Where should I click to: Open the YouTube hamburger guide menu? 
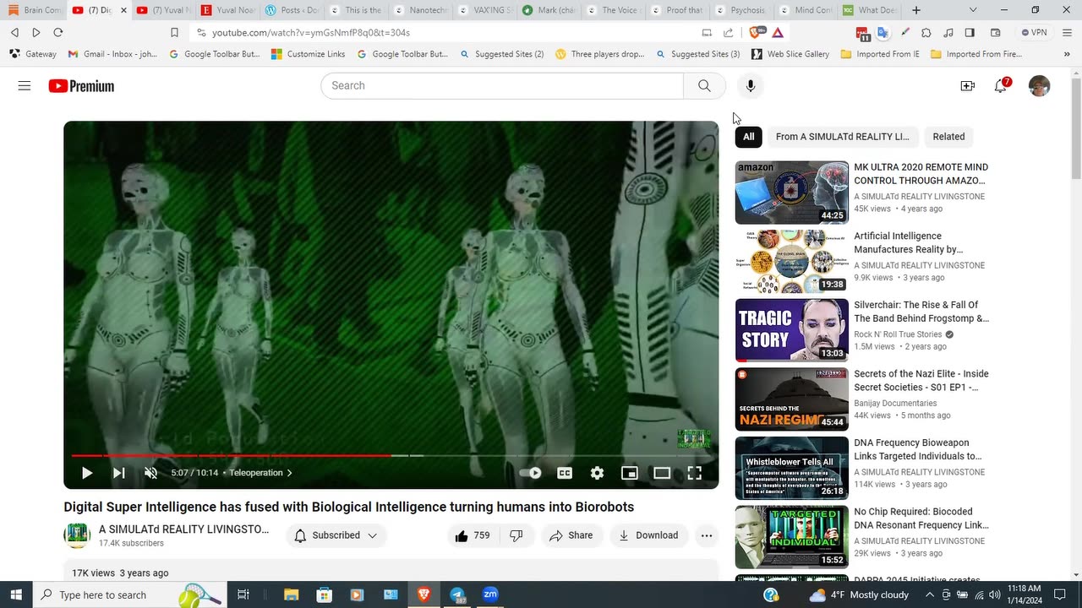point(25,85)
